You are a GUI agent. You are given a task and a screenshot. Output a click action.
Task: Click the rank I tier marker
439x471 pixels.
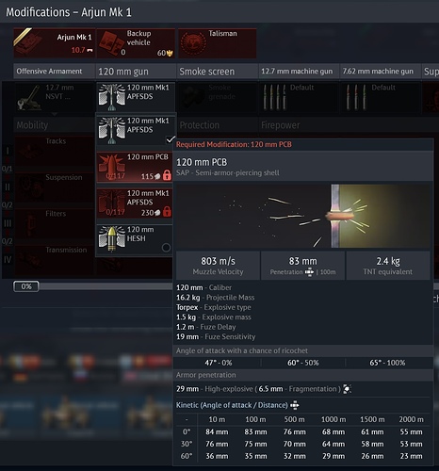pyautogui.click(x=8, y=151)
